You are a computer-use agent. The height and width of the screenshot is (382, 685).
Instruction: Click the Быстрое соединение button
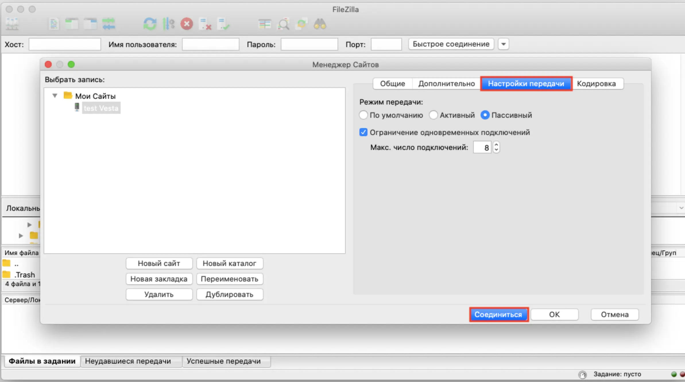451,44
